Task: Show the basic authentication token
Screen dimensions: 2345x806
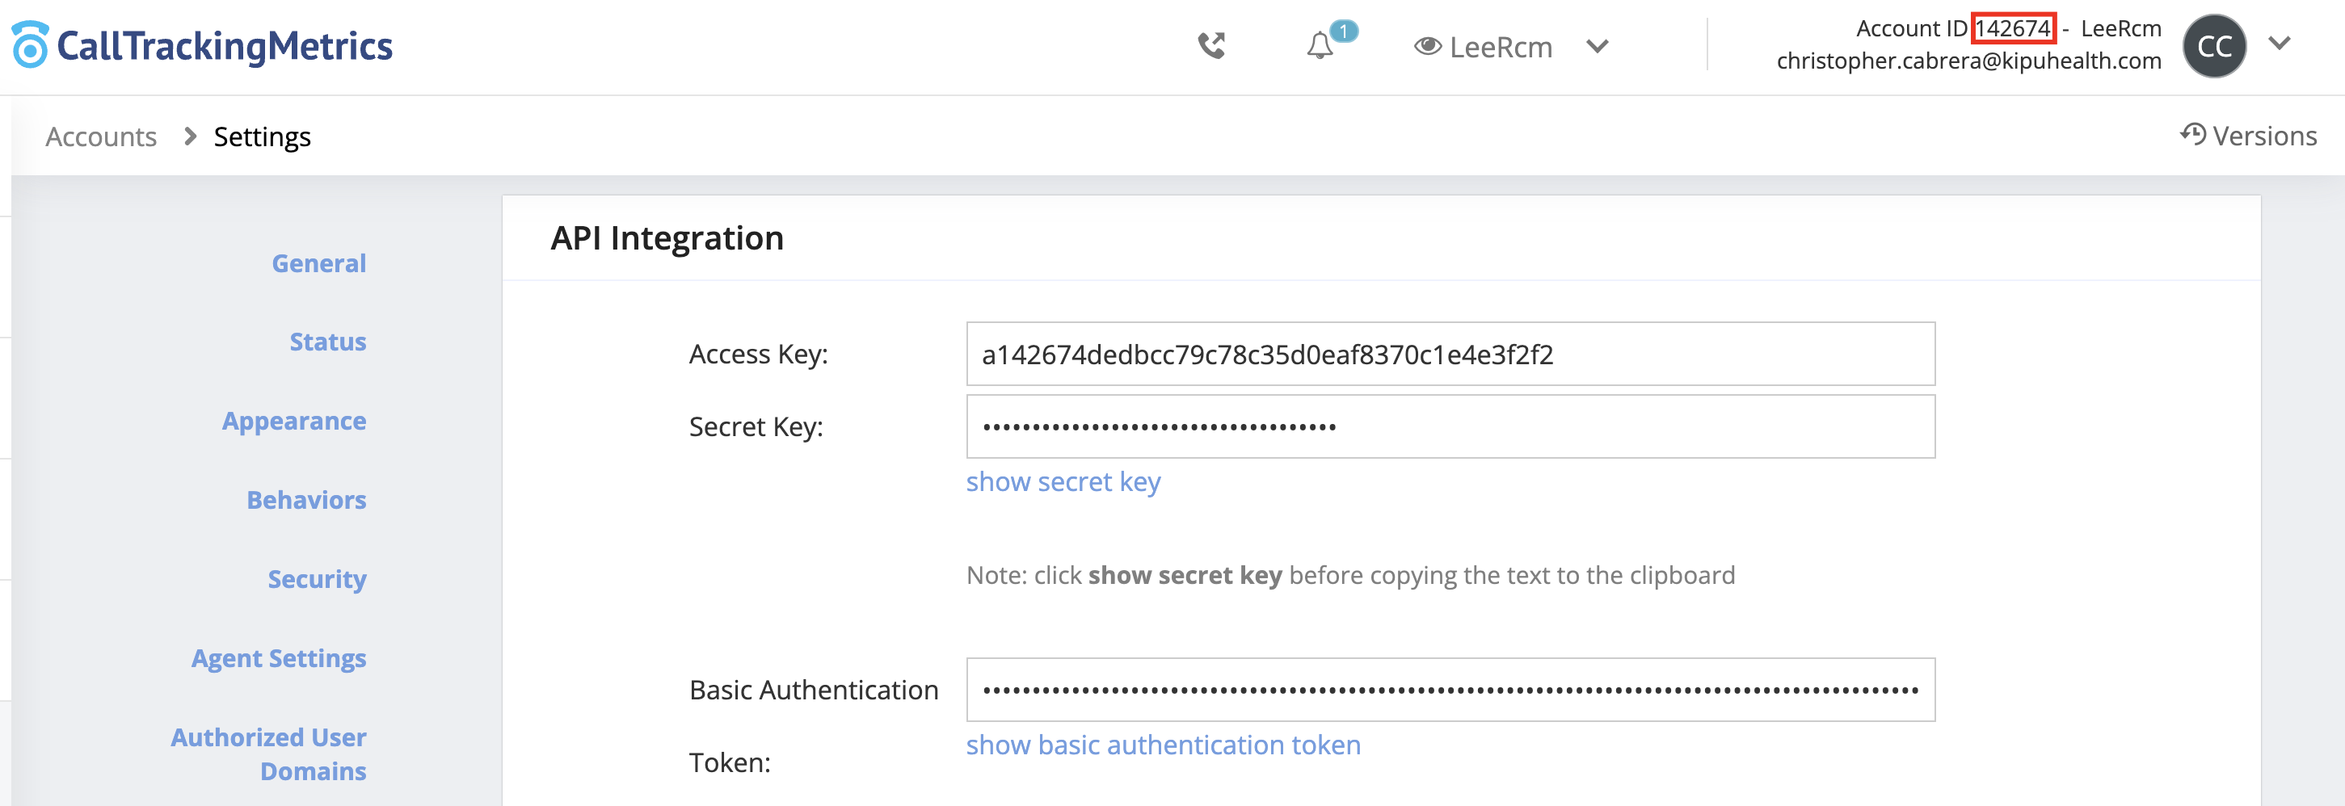Action: point(1164,744)
